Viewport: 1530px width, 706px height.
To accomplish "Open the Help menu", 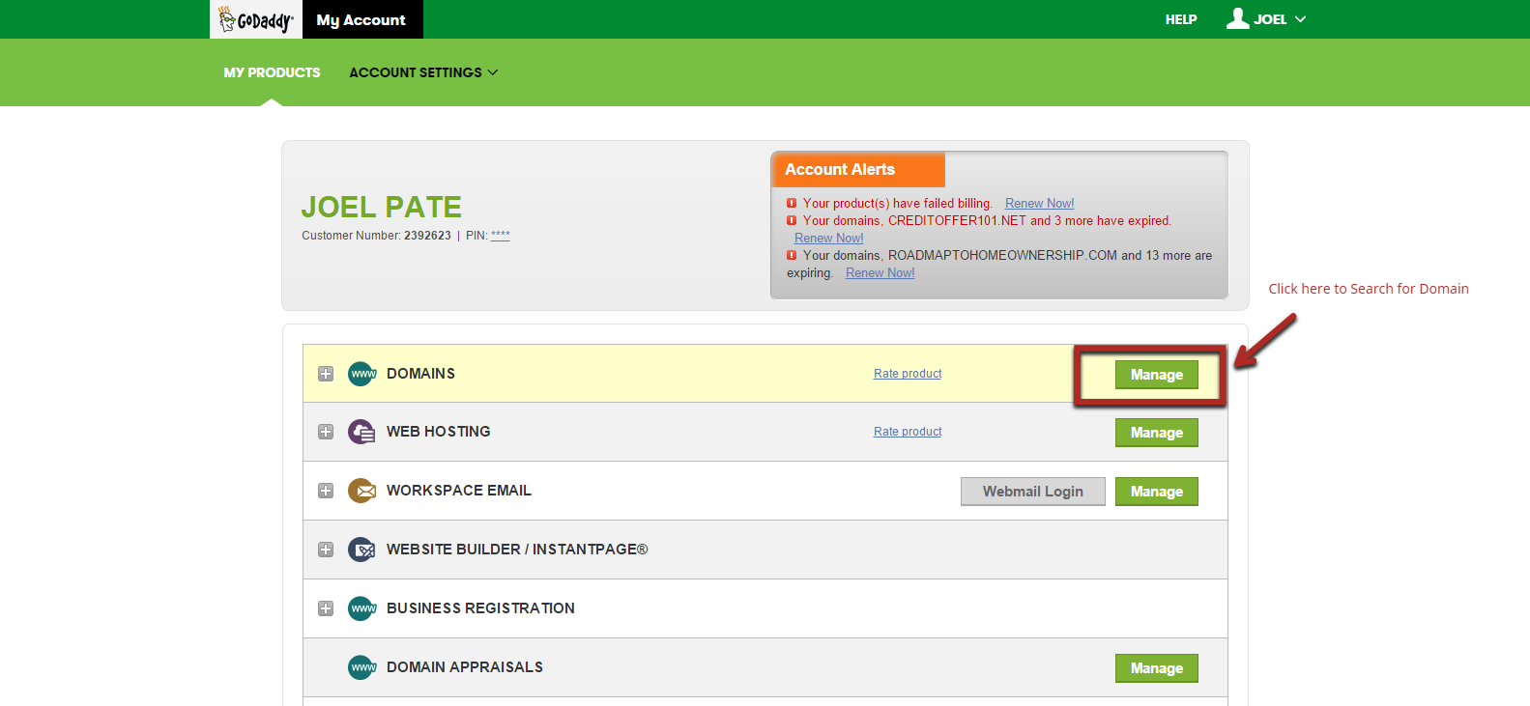I will 1181,19.
